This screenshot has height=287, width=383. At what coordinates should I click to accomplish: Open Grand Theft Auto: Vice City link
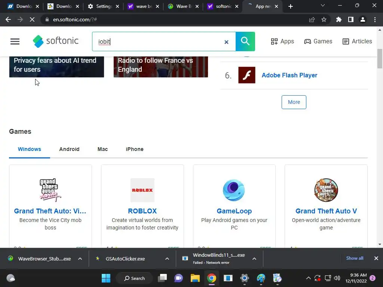[50, 211]
